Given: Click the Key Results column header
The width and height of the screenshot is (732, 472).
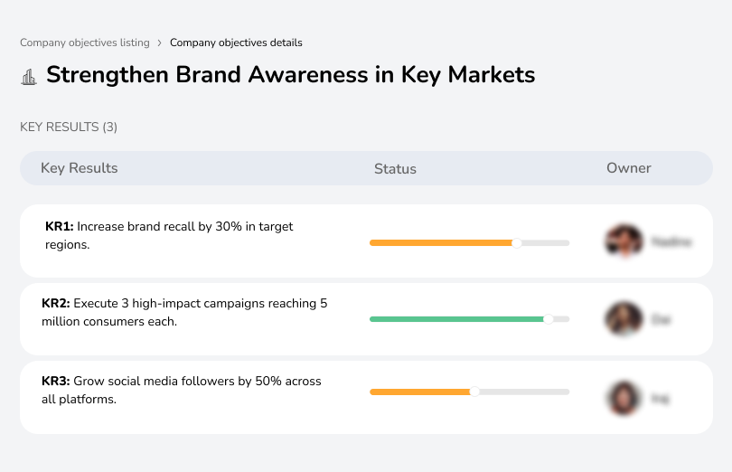Looking at the screenshot, I should (x=80, y=168).
